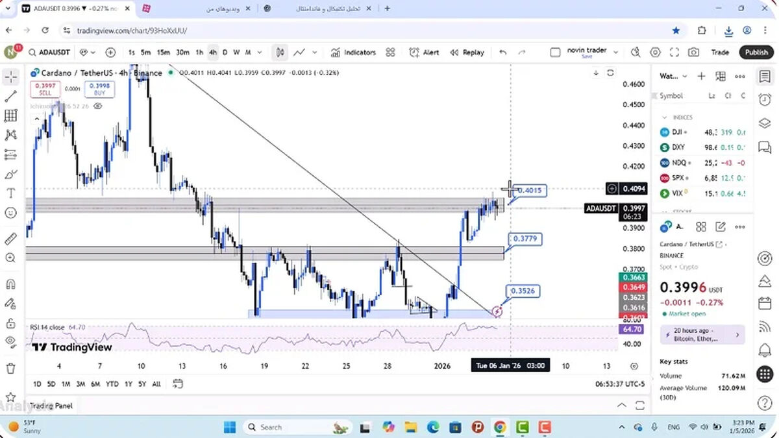The image size is (779, 438).
Task: Select the DXY watchlist row
Action: point(702,148)
